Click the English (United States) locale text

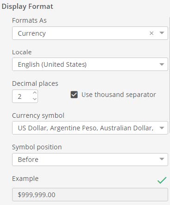click(52, 64)
